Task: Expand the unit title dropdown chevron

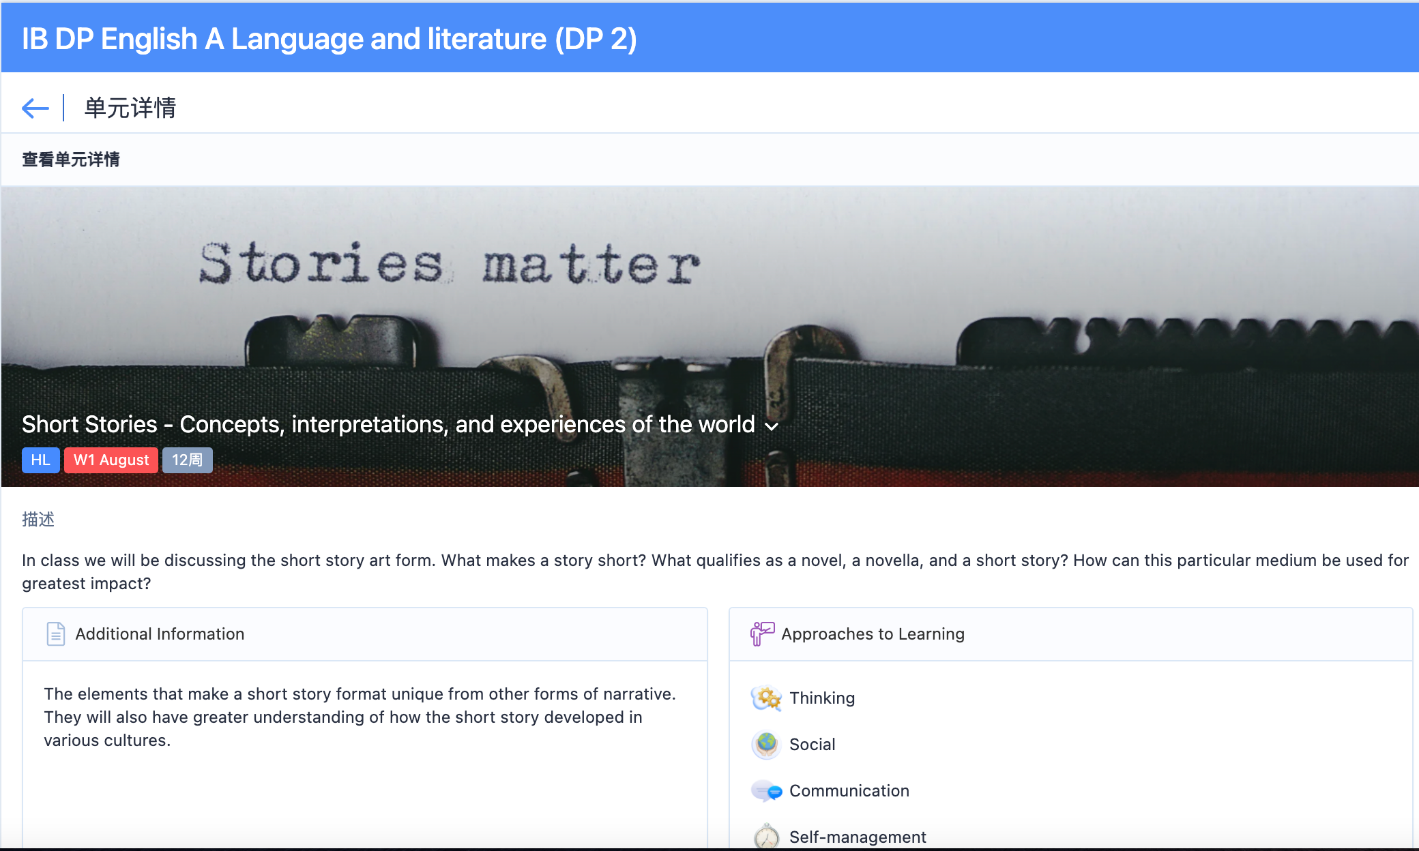Action: (772, 427)
